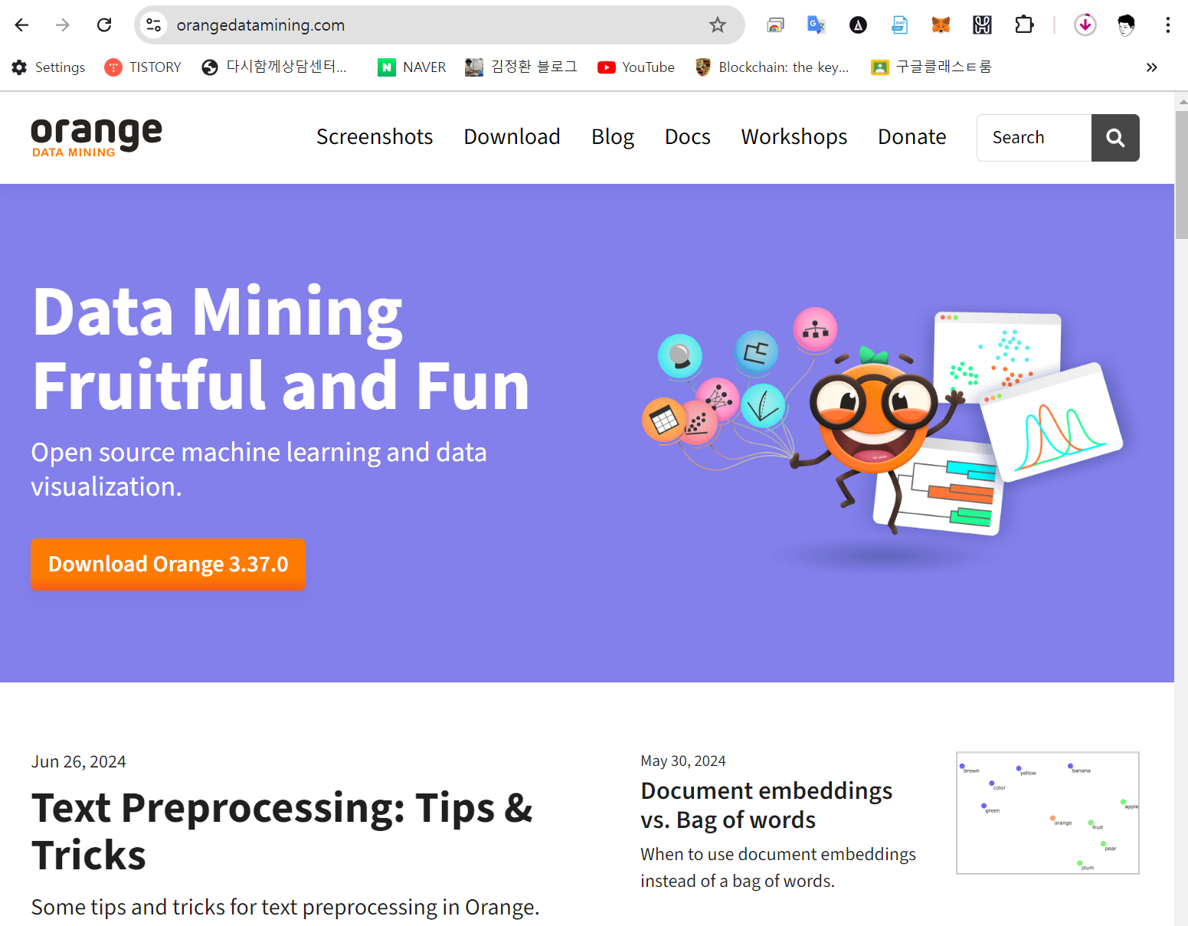Open Document embeddings vs. Bag of words article
This screenshot has width=1188, height=926.
[x=767, y=805]
